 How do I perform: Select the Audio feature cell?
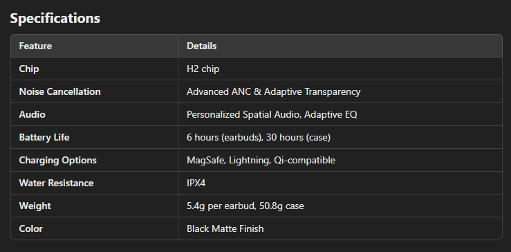click(x=95, y=114)
